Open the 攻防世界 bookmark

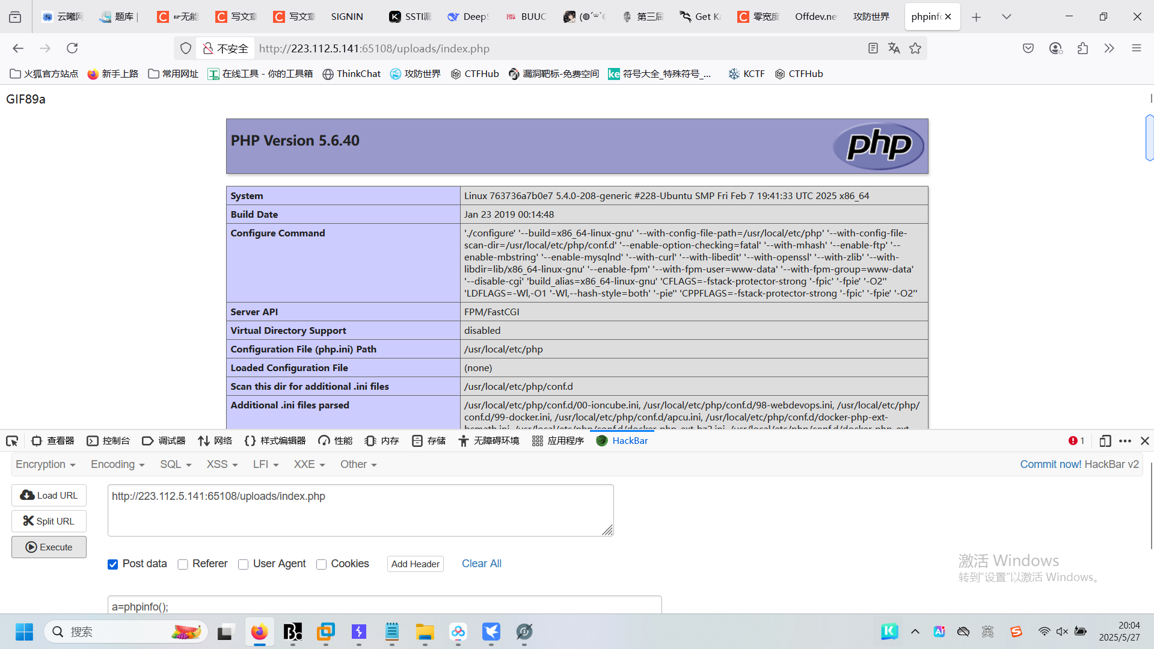pyautogui.click(x=416, y=74)
